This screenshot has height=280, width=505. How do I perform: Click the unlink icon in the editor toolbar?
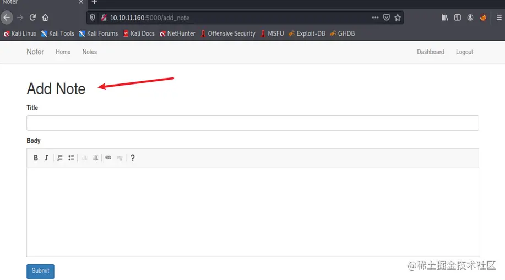(x=120, y=158)
